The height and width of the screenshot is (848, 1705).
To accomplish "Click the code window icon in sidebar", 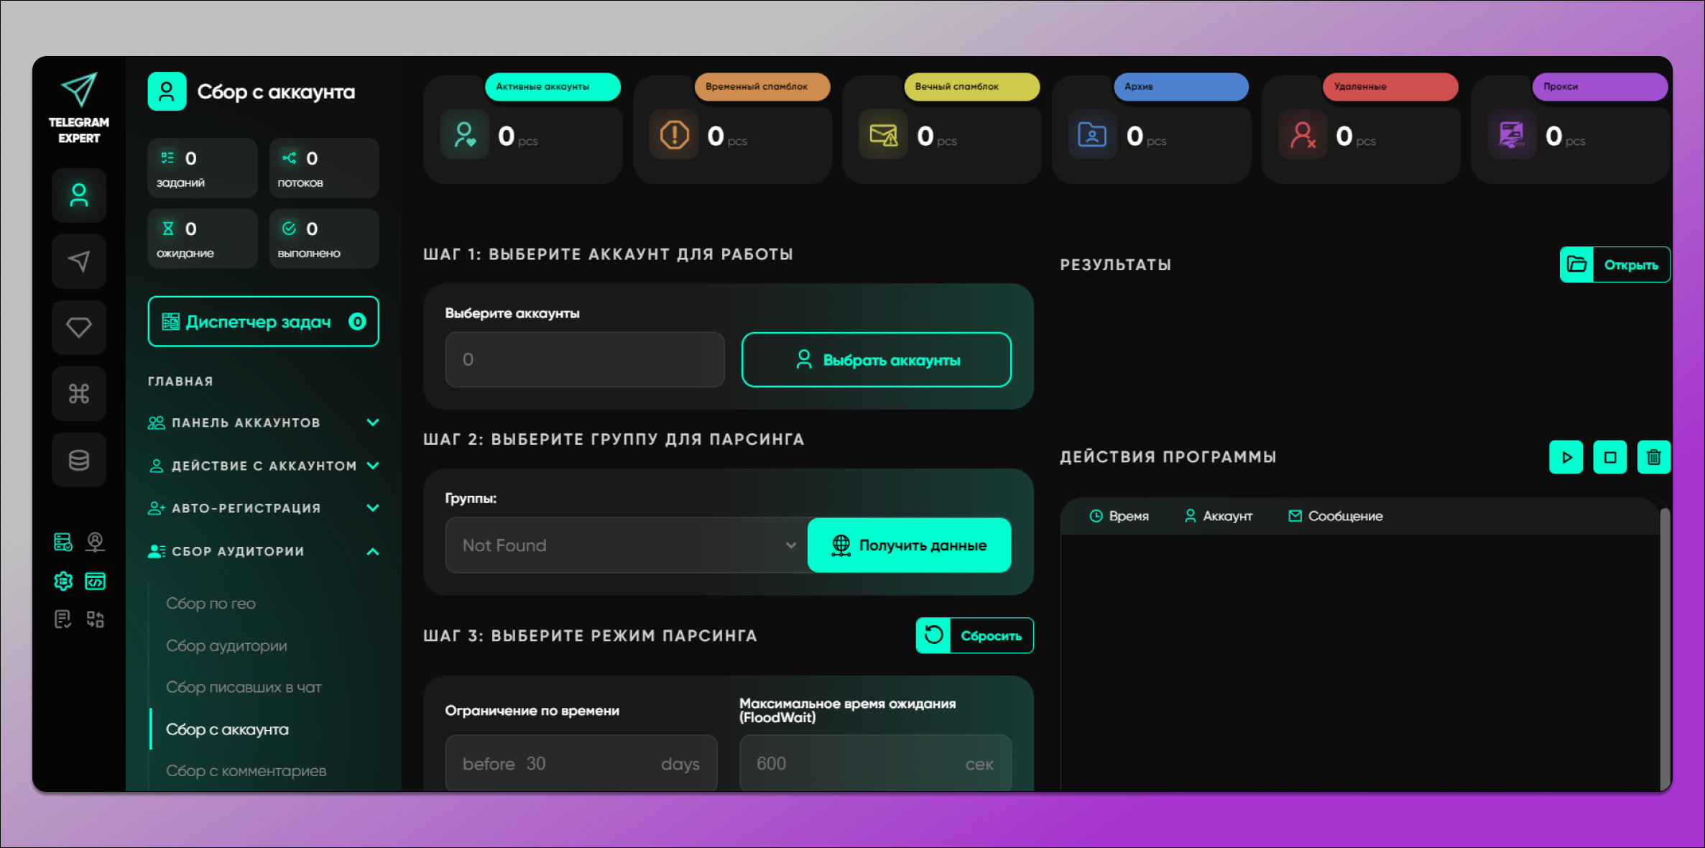I will tap(95, 581).
